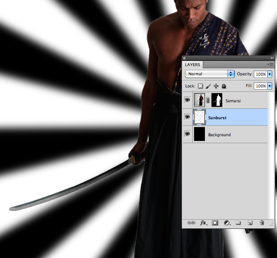Click the panel resize grip corner
Screen dimensions: 277x258
click(x=271, y=224)
